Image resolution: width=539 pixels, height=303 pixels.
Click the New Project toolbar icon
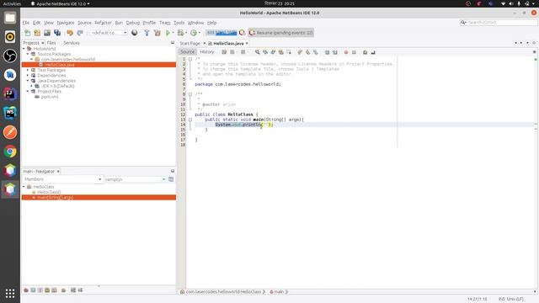click(x=37, y=33)
